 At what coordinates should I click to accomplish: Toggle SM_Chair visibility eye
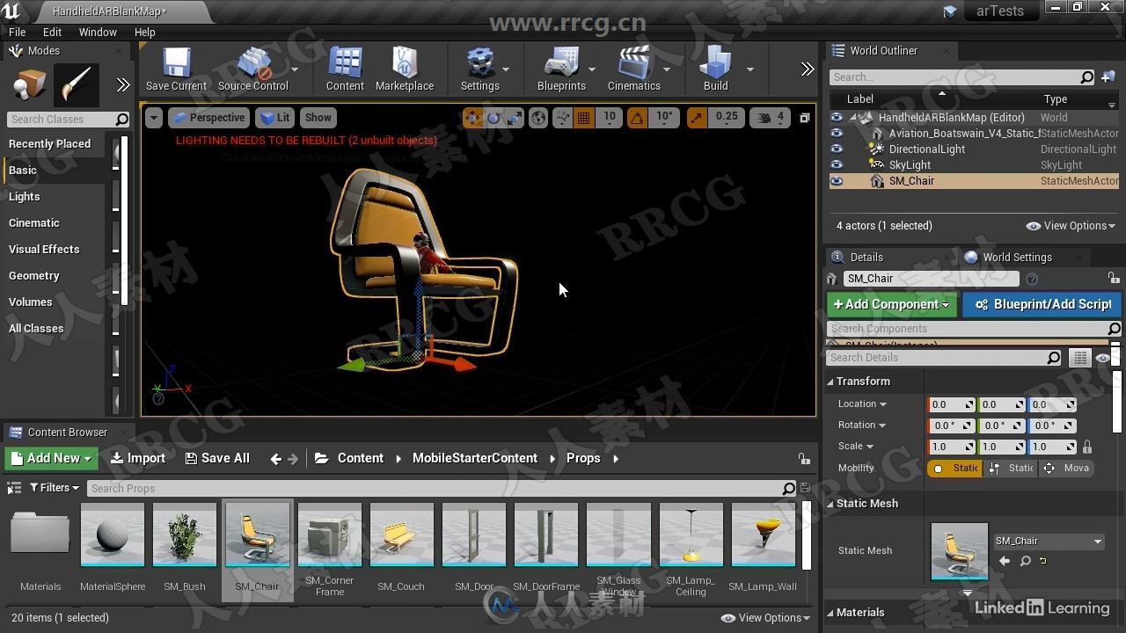click(837, 180)
